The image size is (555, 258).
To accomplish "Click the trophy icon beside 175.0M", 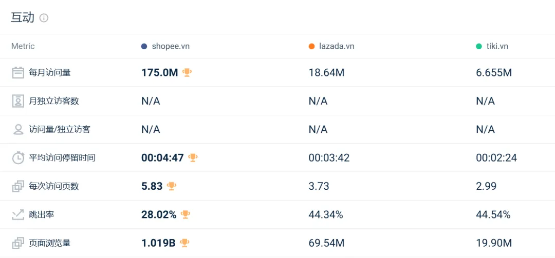I will click(x=187, y=72).
